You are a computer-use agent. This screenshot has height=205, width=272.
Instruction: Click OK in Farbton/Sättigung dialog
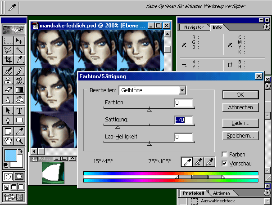coord(240,95)
